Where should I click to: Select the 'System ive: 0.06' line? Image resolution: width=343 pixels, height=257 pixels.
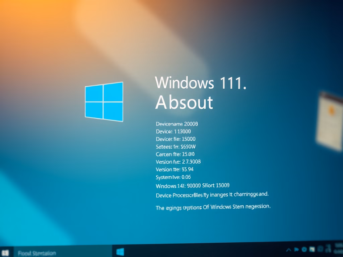(x=173, y=177)
